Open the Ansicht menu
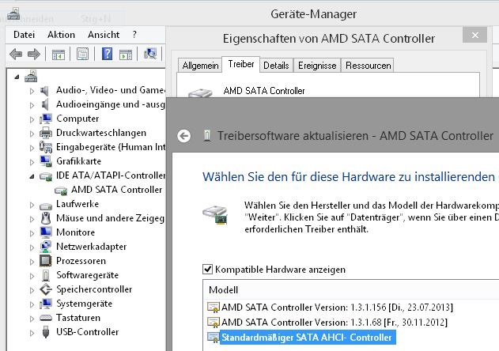The image size is (499, 351). tap(104, 34)
